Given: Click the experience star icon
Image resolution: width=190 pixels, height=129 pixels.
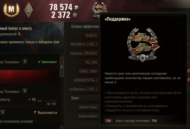Looking at the screenshot, I should (x=75, y=15).
